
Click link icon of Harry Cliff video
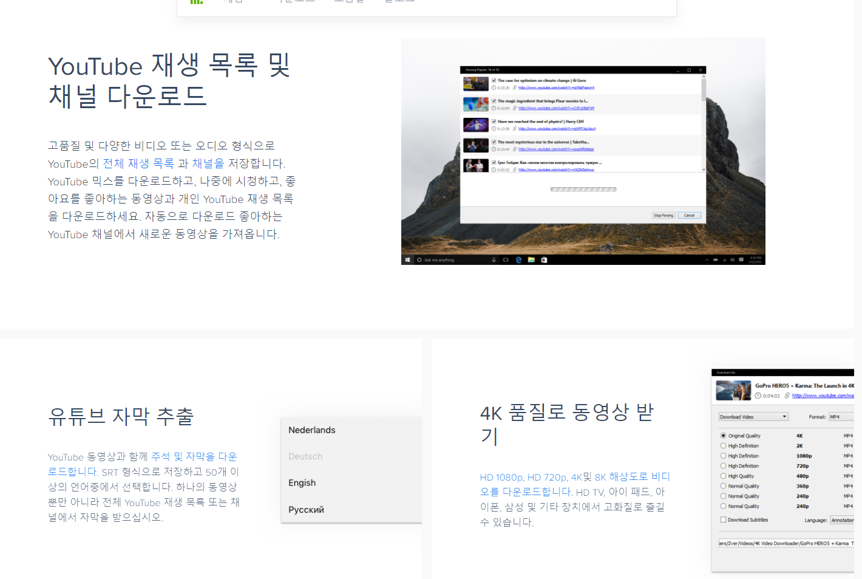pos(515,129)
